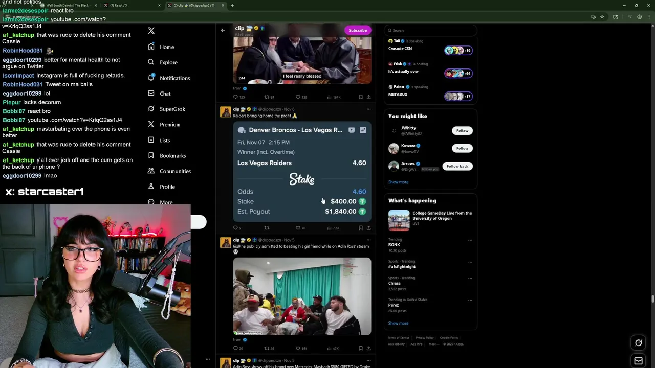655x368 pixels.
Task: Open replies on the post with 125 comments
Action: [x=239, y=97]
